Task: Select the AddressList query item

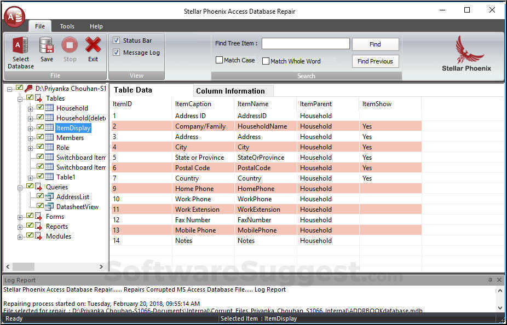Action: (x=73, y=197)
